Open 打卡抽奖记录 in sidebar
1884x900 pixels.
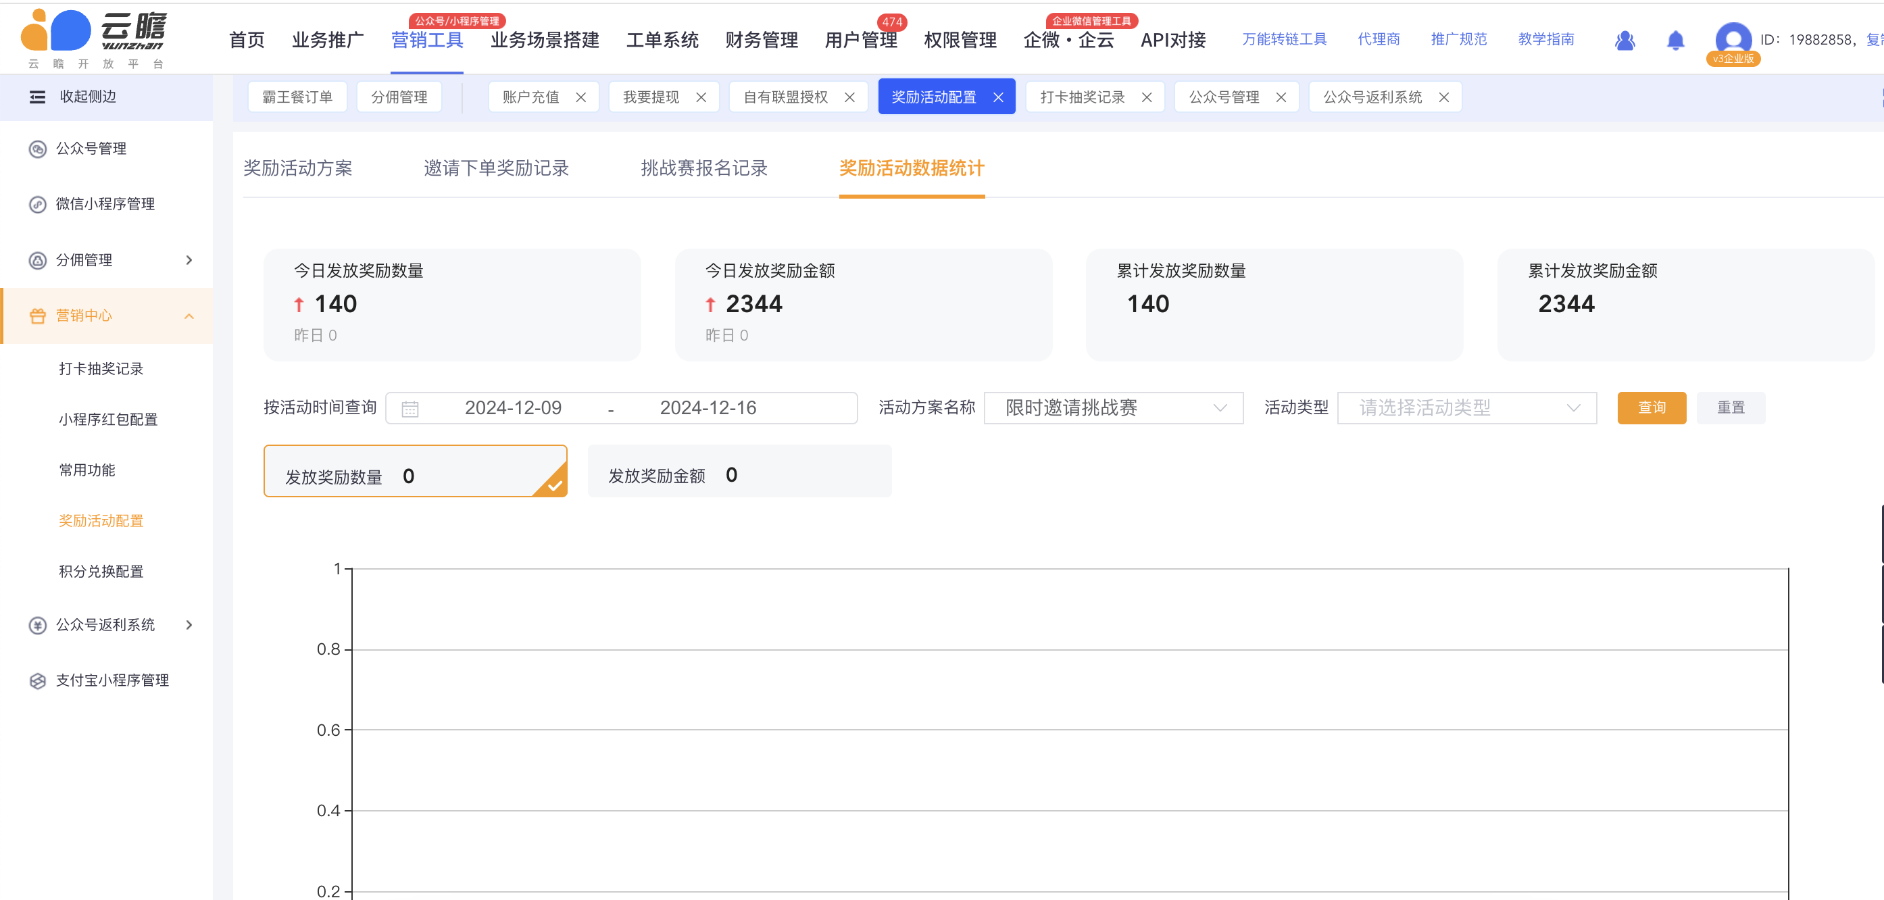click(101, 369)
